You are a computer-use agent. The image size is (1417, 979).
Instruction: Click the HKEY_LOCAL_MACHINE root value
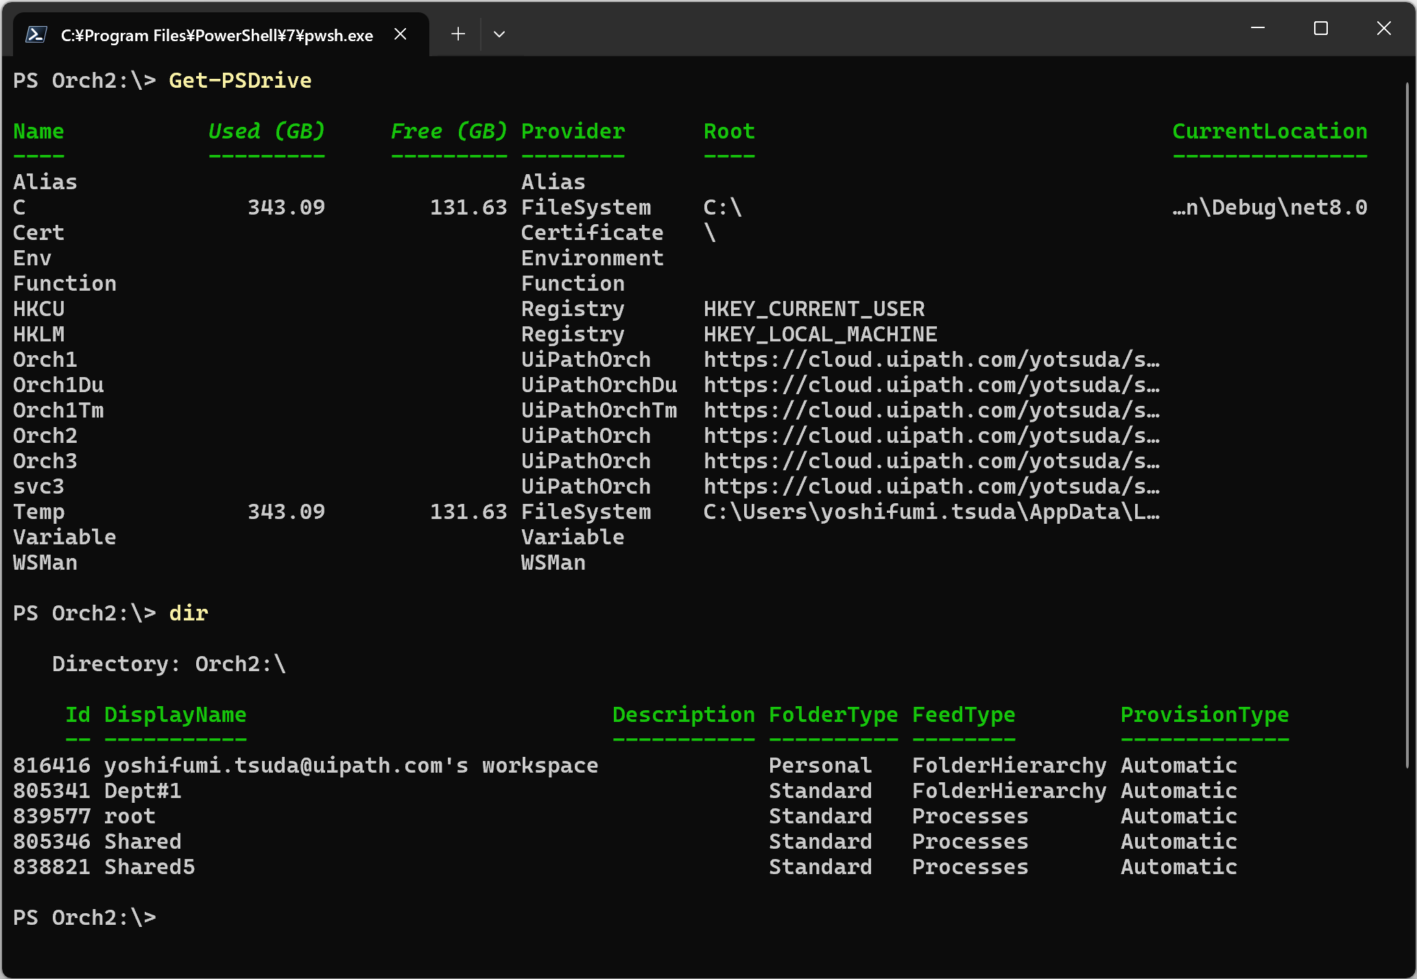[x=820, y=334]
